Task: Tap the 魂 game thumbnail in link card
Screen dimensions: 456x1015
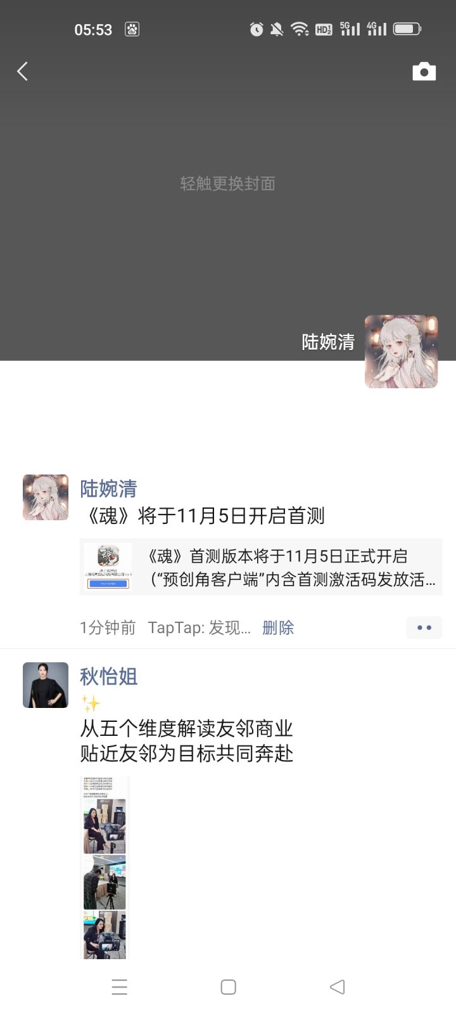Action: pyautogui.click(x=108, y=566)
